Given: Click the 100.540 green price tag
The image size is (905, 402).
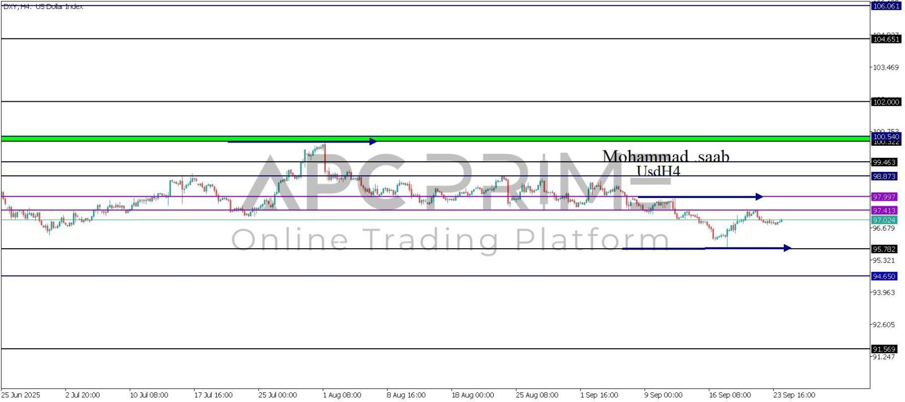Looking at the screenshot, I should 885,137.
